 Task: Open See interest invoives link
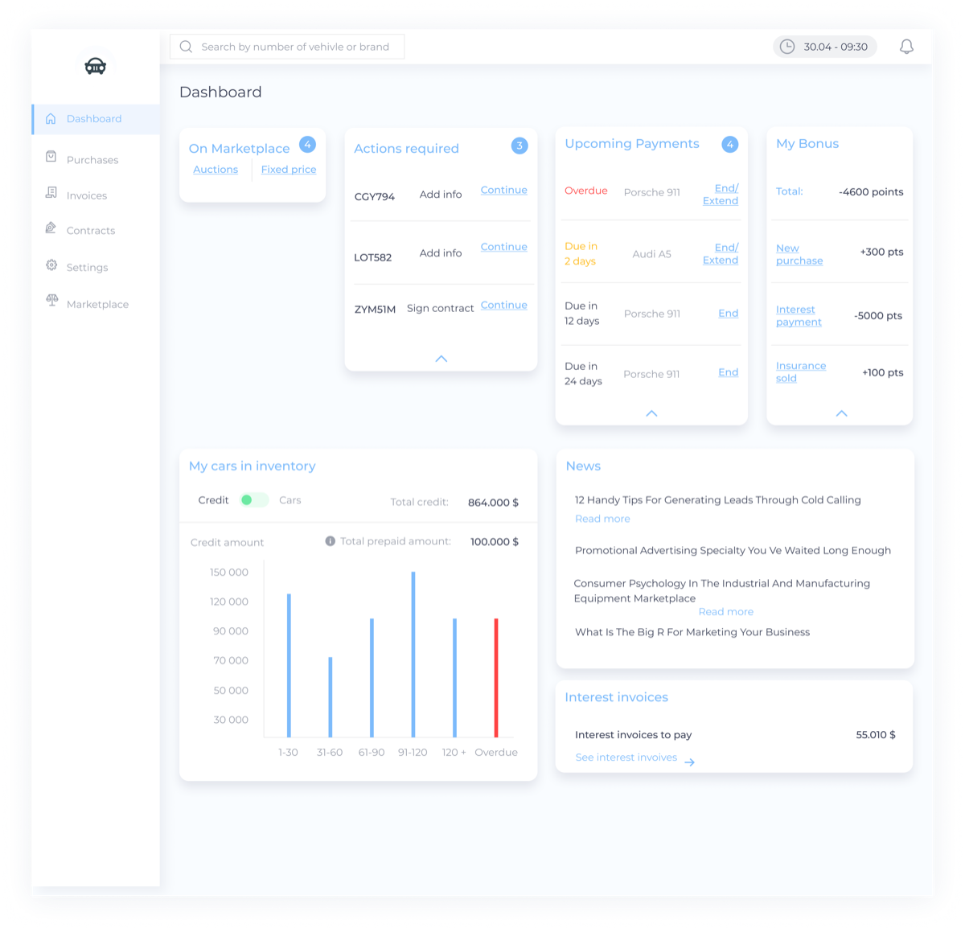pos(626,758)
